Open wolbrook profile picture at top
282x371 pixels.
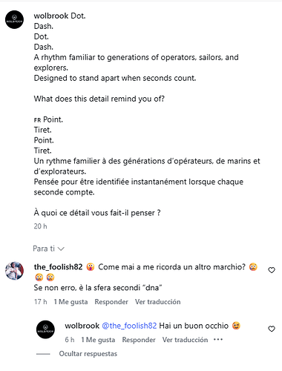pos(14,19)
